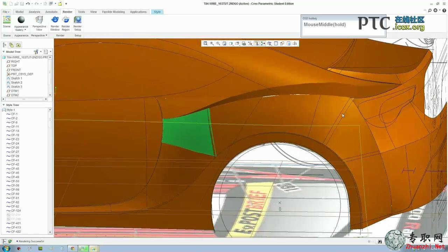The image size is (448, 252).
Task: Click the Open file icon in quick access toolbar
Action: pos(16,3)
